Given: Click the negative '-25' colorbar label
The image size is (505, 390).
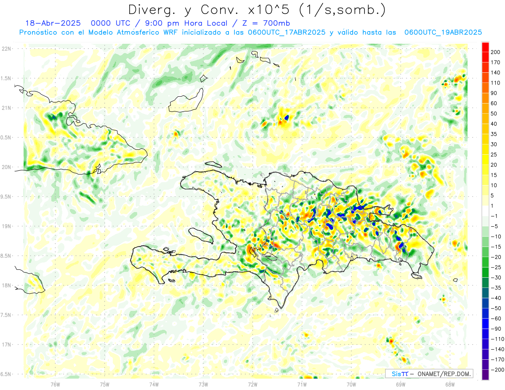Looking at the screenshot, I should pyautogui.click(x=496, y=268).
